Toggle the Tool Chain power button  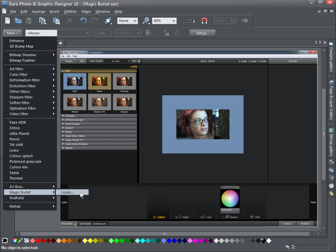pos(75,224)
